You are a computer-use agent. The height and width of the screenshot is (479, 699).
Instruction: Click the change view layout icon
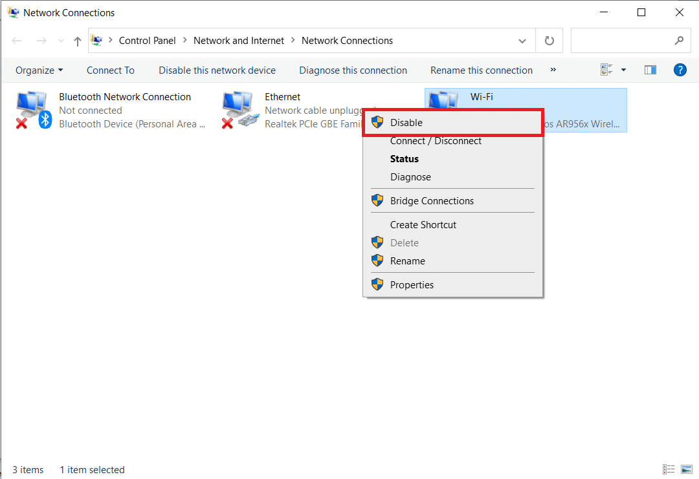tap(606, 70)
